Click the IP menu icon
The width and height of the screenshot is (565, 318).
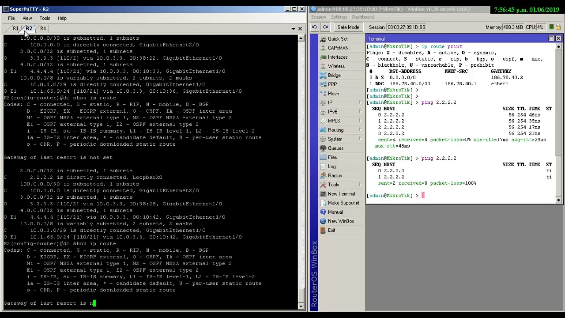point(323,103)
